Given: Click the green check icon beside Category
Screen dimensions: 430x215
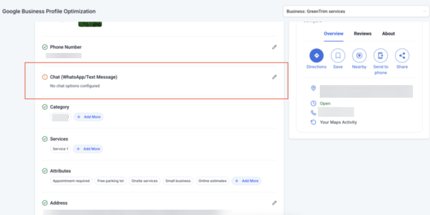Looking at the screenshot, I should pos(45,107).
